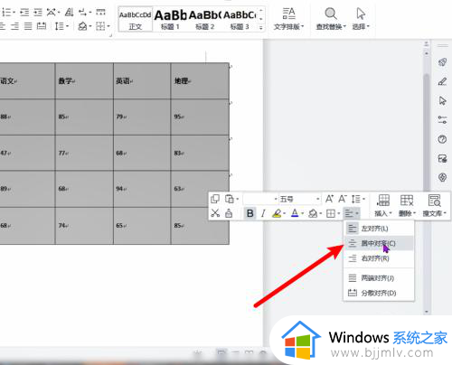The image size is (452, 365).
Task: Click the decrease indent icon
Action: point(24,13)
